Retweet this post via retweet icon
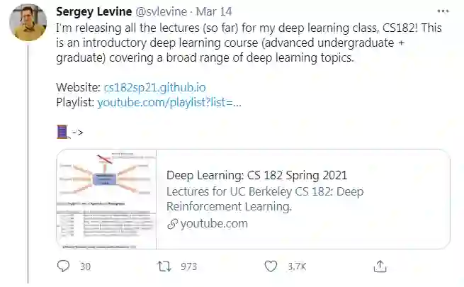Viewport: 464px width, 287px height. click(x=164, y=266)
